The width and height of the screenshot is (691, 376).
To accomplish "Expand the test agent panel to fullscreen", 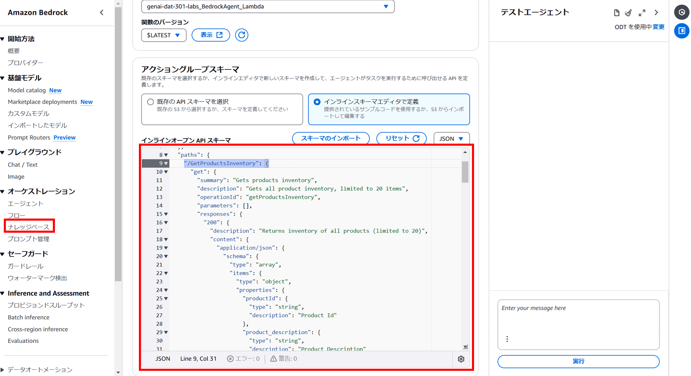I will pyautogui.click(x=642, y=13).
